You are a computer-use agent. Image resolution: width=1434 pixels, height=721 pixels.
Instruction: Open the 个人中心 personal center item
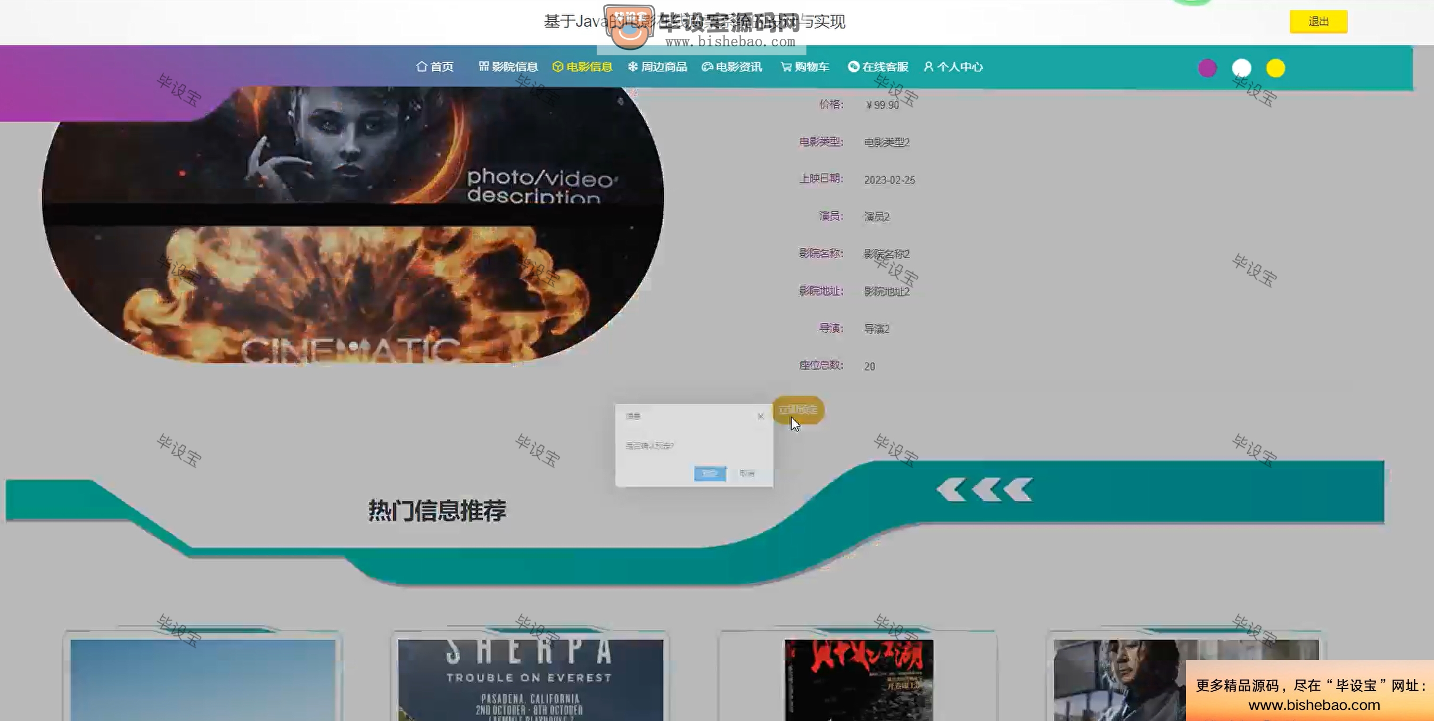click(x=953, y=66)
